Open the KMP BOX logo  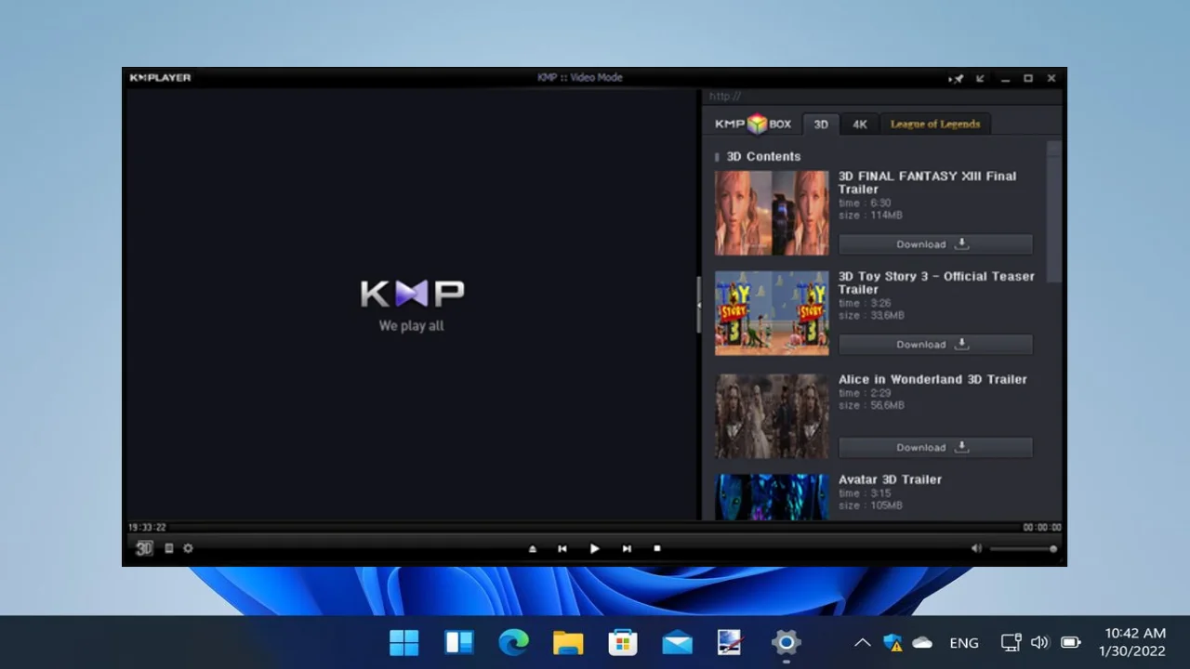pyautogui.click(x=753, y=124)
